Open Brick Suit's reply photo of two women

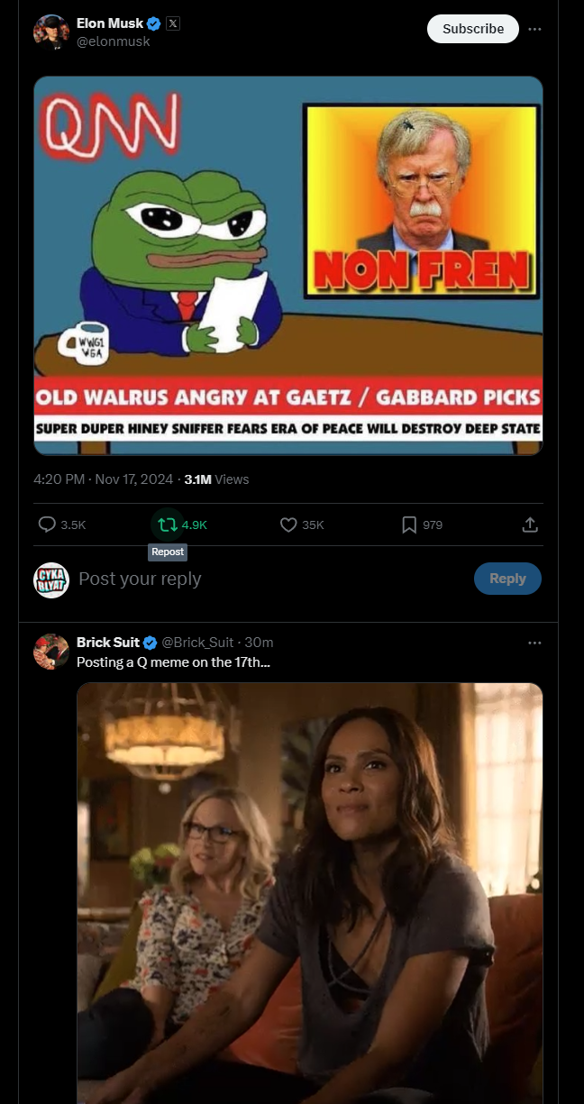[310, 893]
